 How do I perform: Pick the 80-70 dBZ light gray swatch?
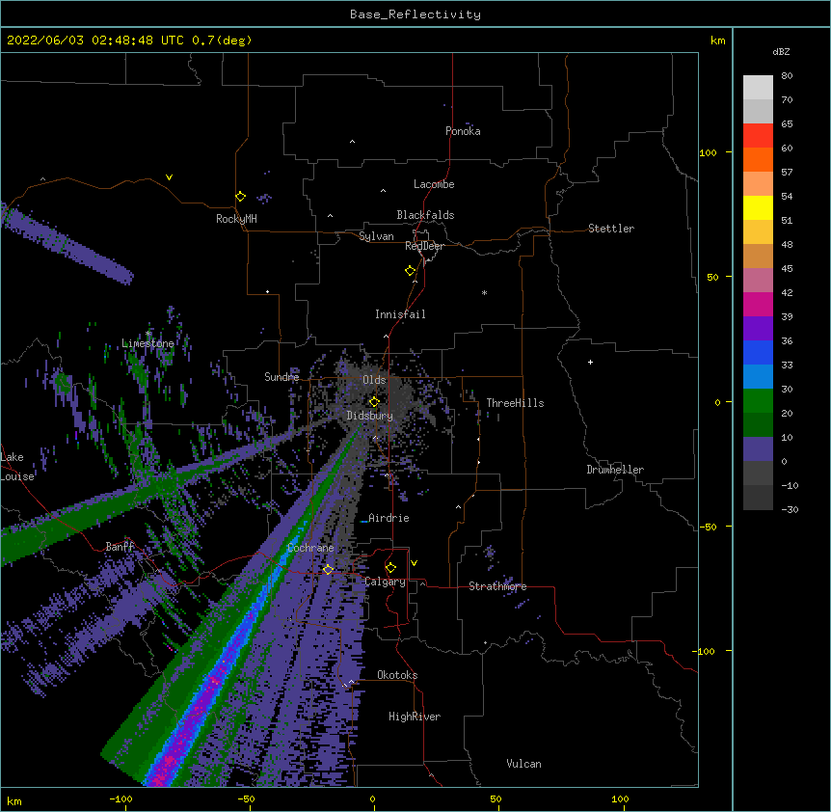pyautogui.click(x=758, y=87)
